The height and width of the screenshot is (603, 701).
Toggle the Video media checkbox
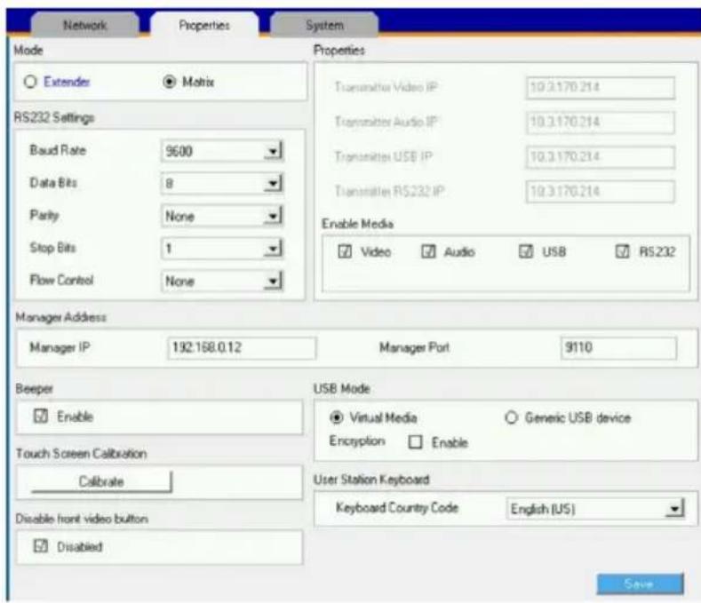[345, 251]
